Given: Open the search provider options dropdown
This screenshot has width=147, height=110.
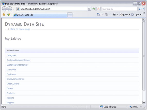Looking at the screenshot, I should click(x=143, y=9).
